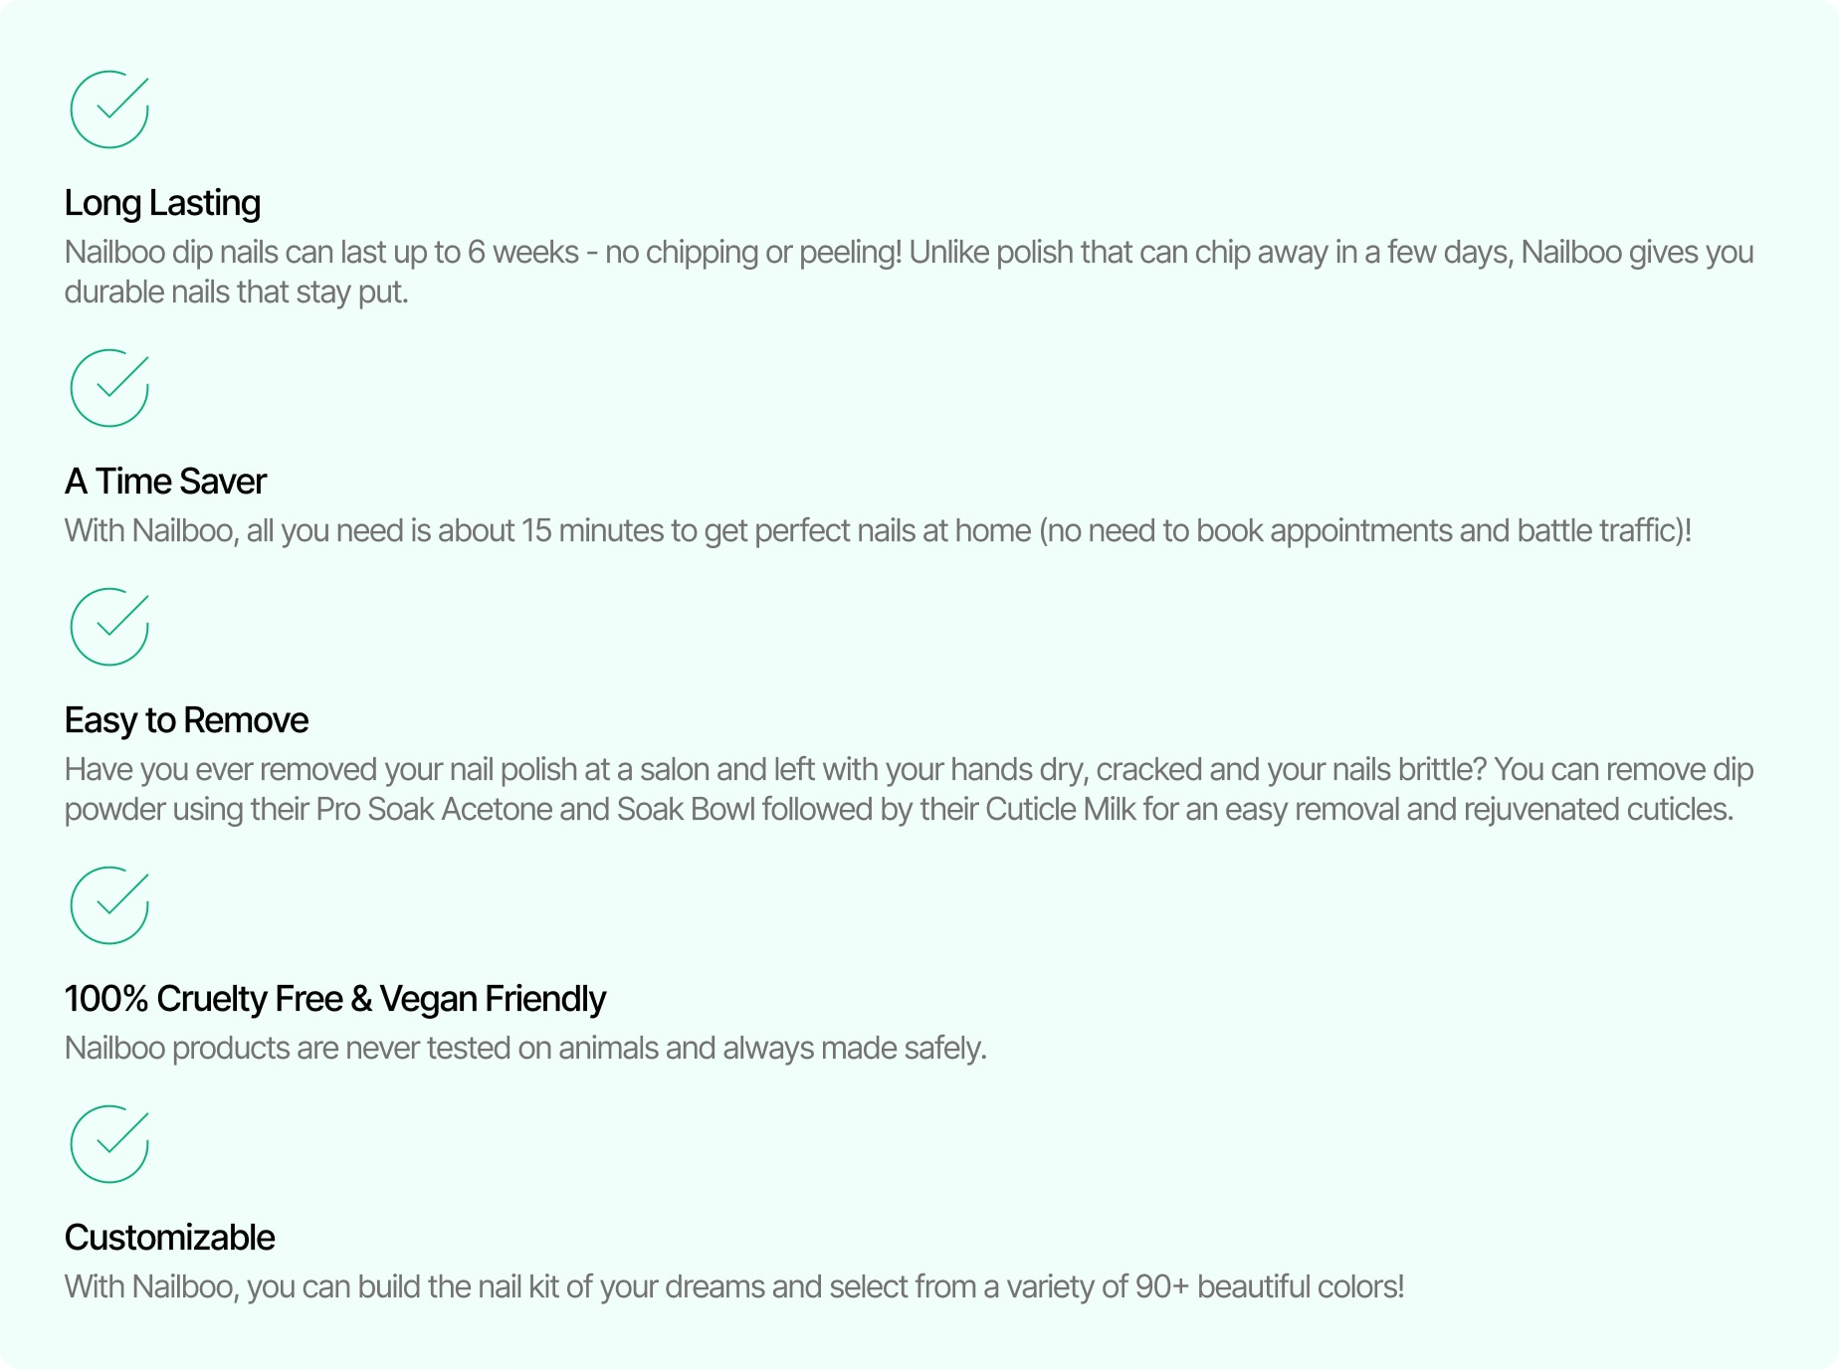
Task: Click the text mentioning Pro Soak Acetone
Action: [909, 790]
